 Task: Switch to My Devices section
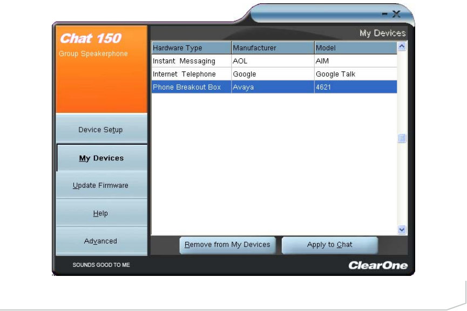101,158
